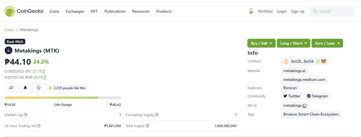Click the Binance chain icon beside contract

coord(286,61)
